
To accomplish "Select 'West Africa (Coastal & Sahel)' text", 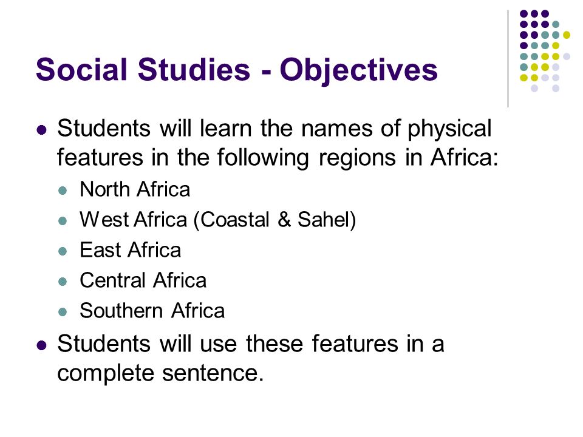I will click(218, 220).
